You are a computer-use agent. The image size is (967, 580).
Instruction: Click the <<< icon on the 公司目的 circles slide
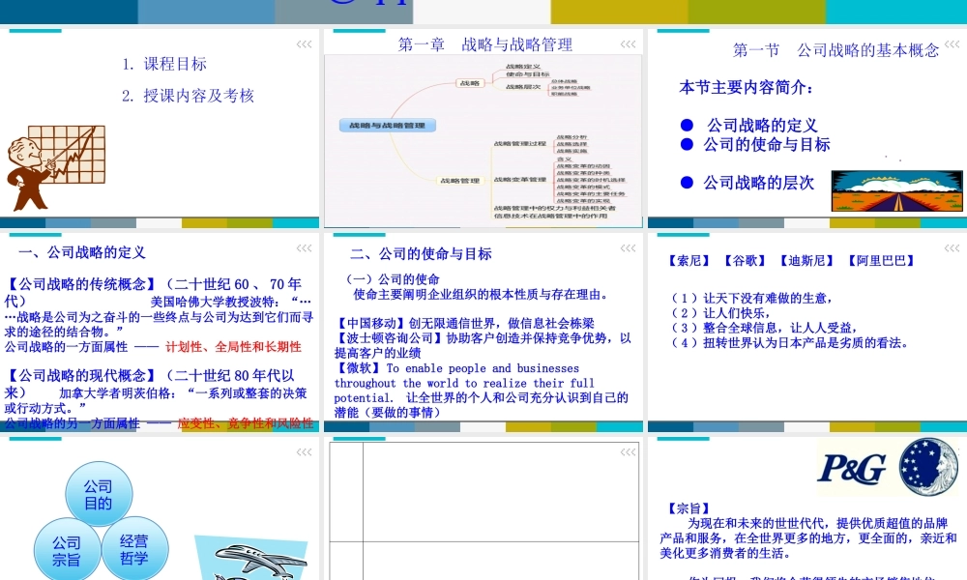point(304,451)
